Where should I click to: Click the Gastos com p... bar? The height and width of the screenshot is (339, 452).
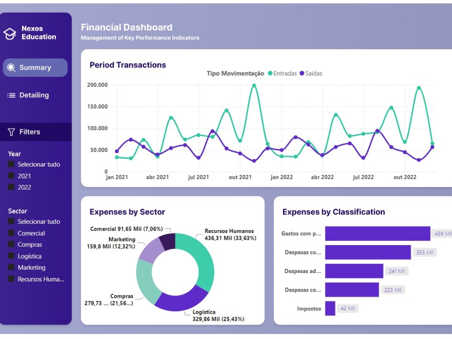(x=377, y=233)
